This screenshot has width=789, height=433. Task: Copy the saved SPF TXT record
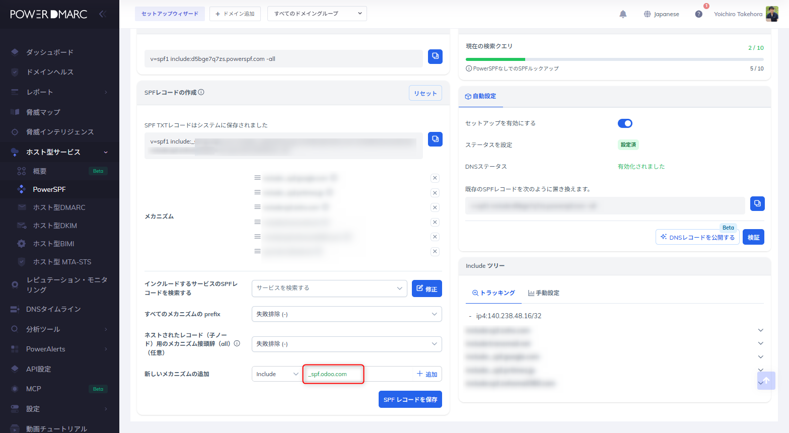click(x=435, y=139)
